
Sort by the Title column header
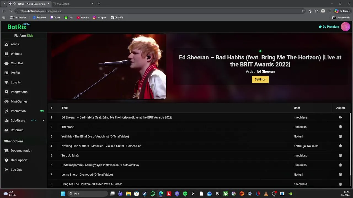(65, 108)
